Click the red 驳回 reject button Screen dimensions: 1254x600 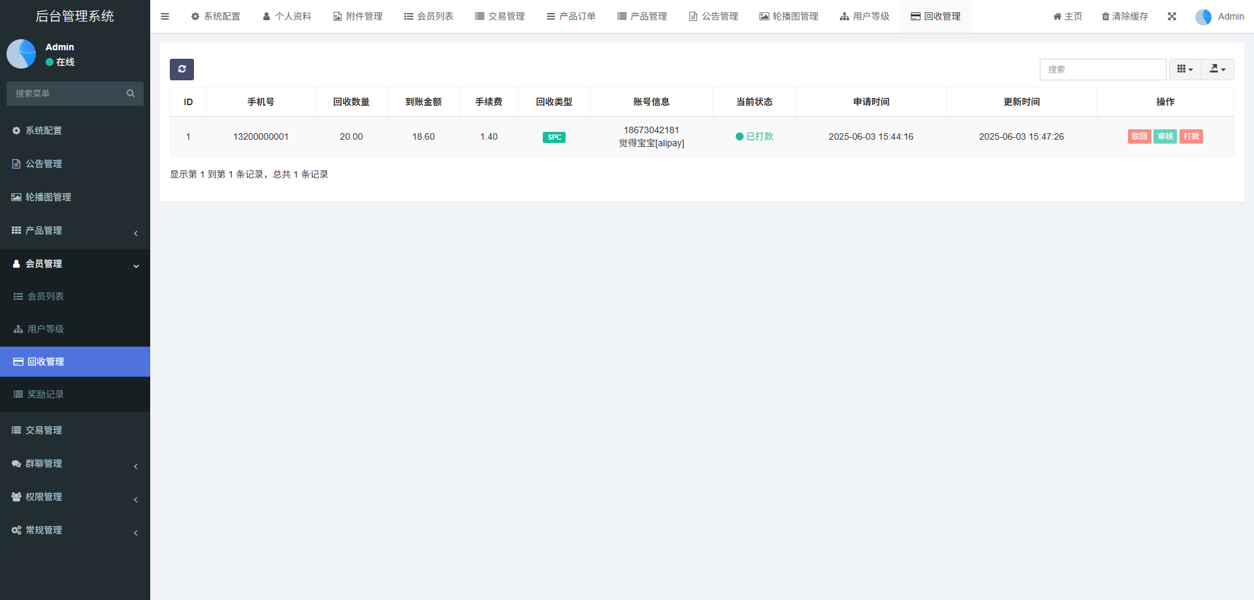pos(1139,136)
